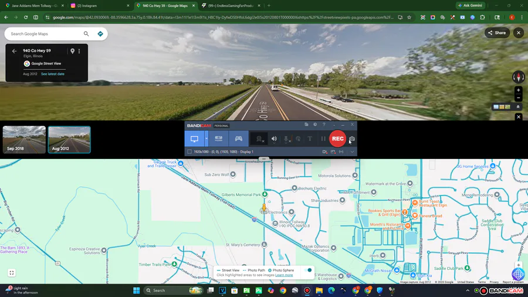This screenshot has height=297, width=528.
Task: Click the See latest date link
Action: coord(53,74)
